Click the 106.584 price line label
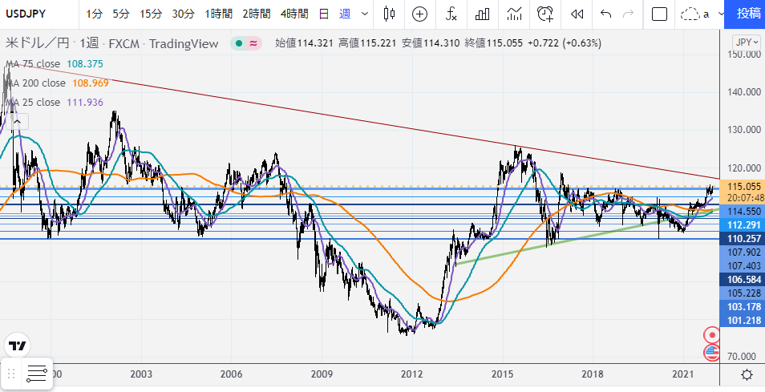765x392 pixels. 742,280
